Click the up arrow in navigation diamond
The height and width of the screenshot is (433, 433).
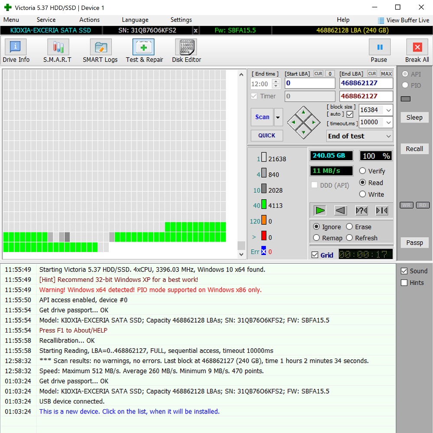(304, 112)
